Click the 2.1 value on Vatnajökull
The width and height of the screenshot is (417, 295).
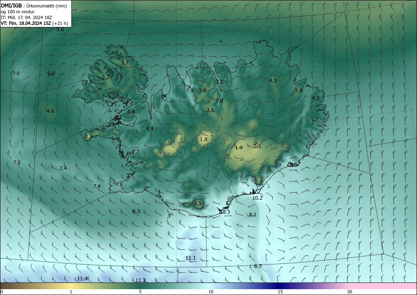coord(257,146)
